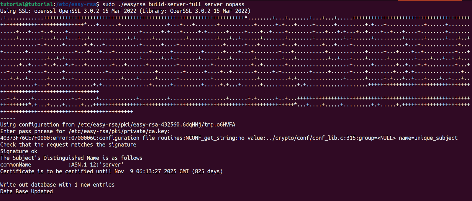Click the ASN.1 12:'server' value
472x201 pixels.
(x=96, y=165)
